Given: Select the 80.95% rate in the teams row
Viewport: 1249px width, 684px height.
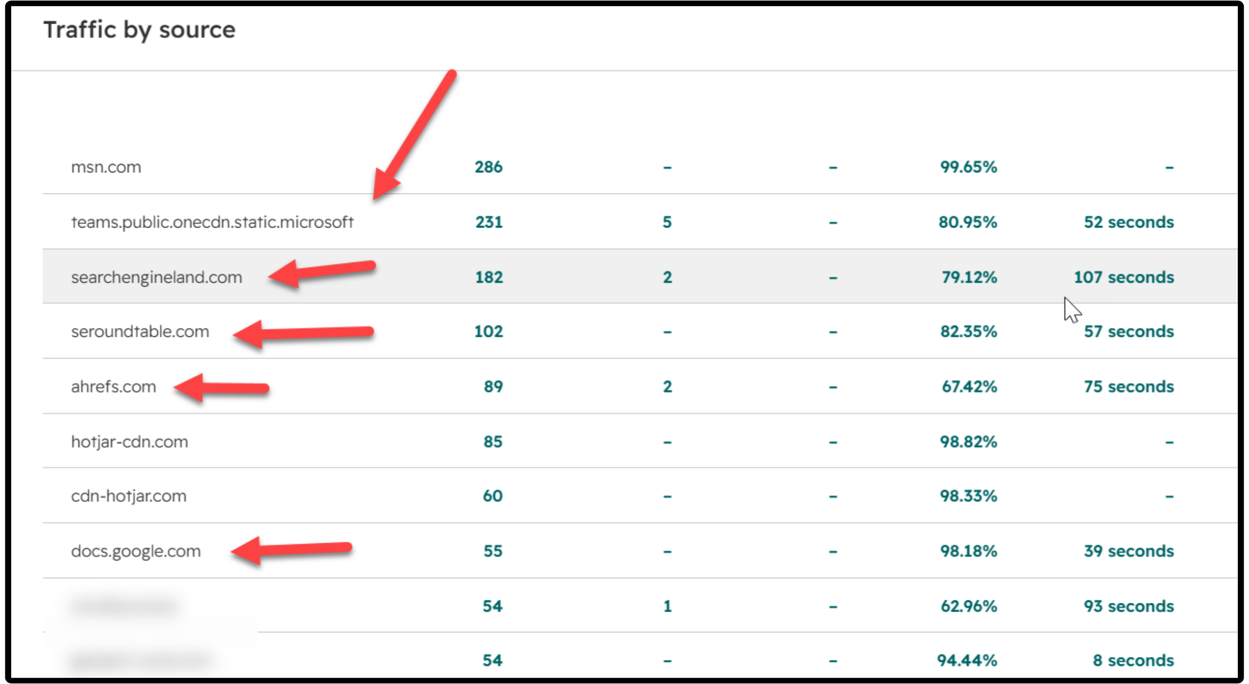Looking at the screenshot, I should (x=968, y=222).
